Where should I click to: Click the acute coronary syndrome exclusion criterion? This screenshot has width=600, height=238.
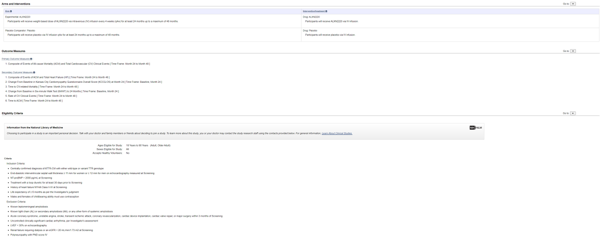(116, 216)
